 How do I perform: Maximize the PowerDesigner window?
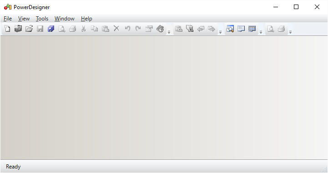(x=296, y=7)
